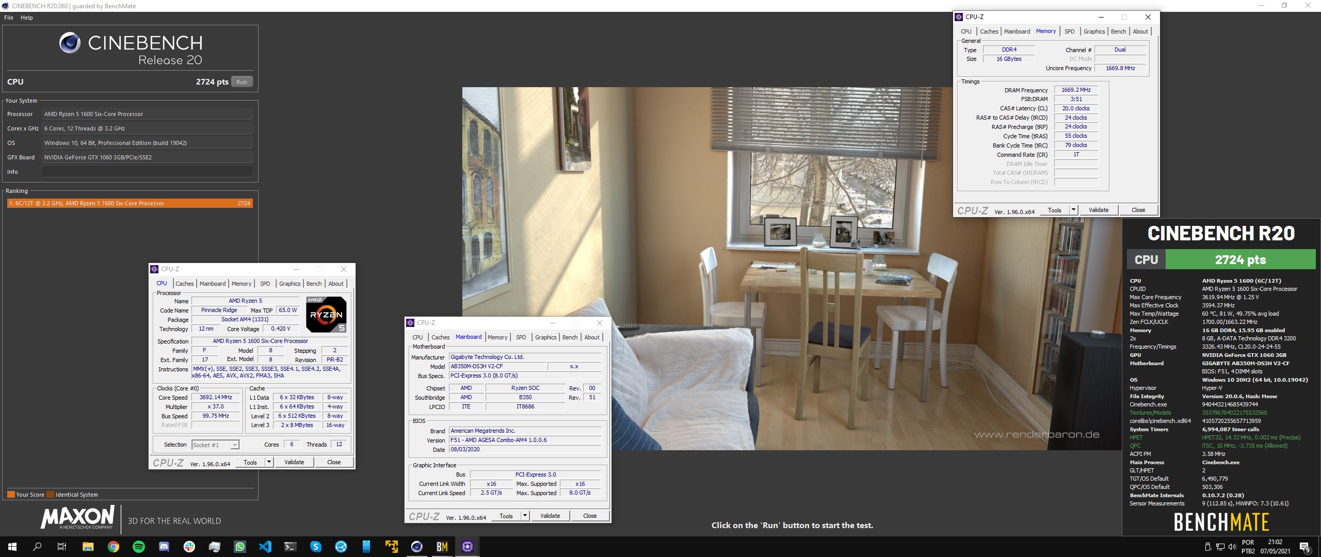Click the Processor field AMD Ryzen 5 1600 in Cinebench

(x=147, y=114)
